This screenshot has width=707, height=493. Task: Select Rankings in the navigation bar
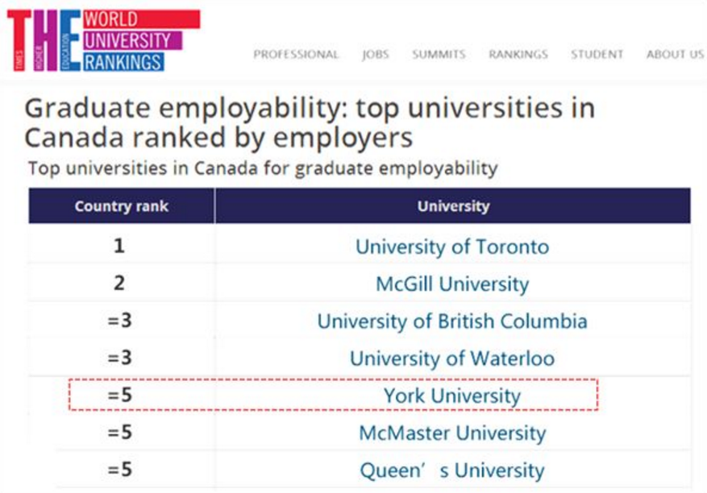point(518,55)
